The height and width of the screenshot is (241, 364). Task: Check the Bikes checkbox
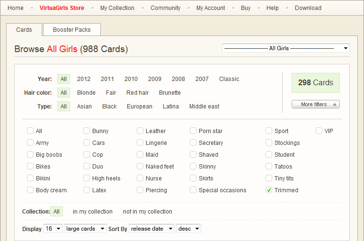click(x=30, y=166)
